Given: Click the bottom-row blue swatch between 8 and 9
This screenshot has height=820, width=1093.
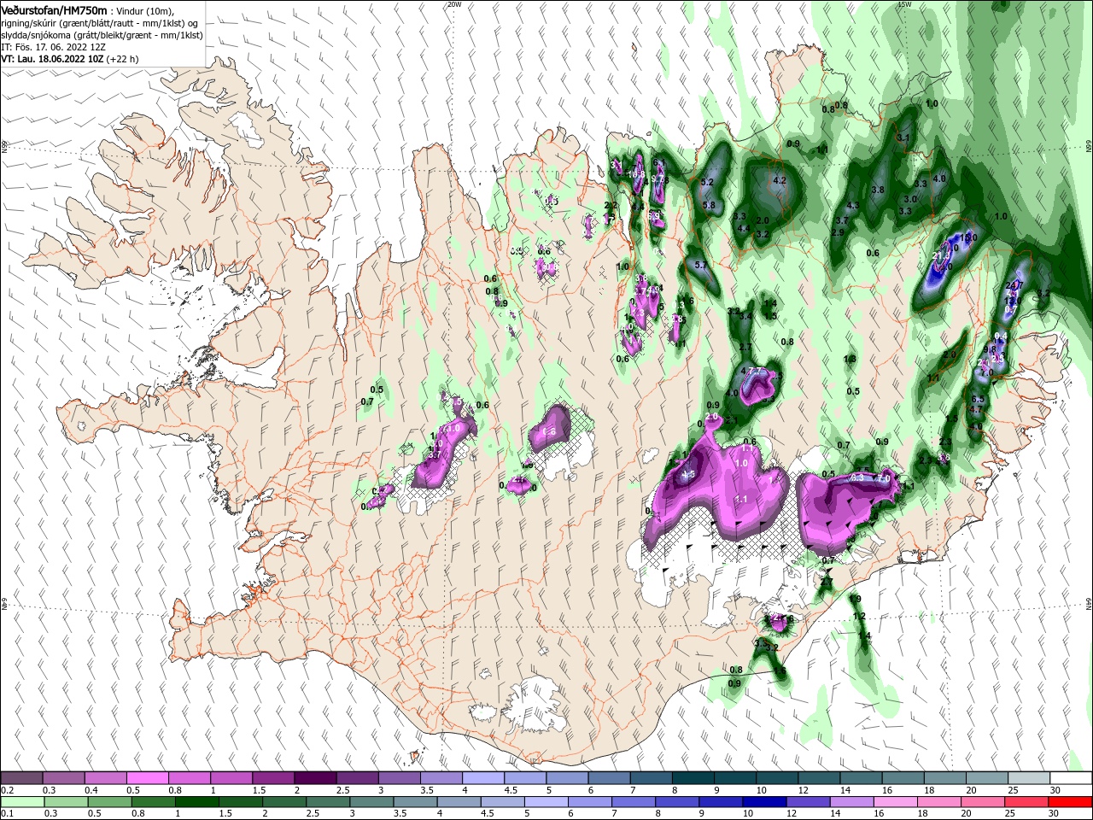Looking at the screenshot, I should [x=675, y=802].
